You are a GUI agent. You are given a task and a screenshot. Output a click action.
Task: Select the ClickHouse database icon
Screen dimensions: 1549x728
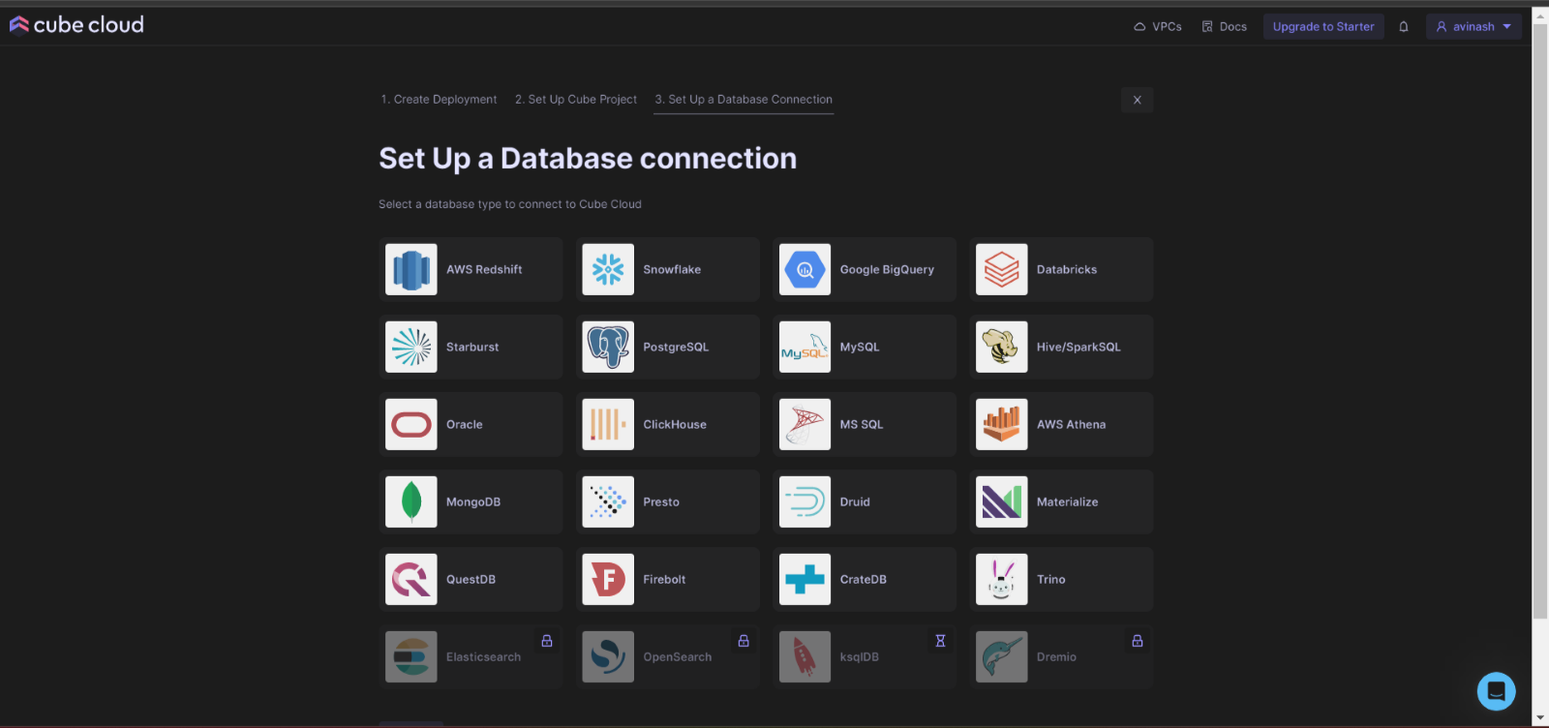point(608,424)
